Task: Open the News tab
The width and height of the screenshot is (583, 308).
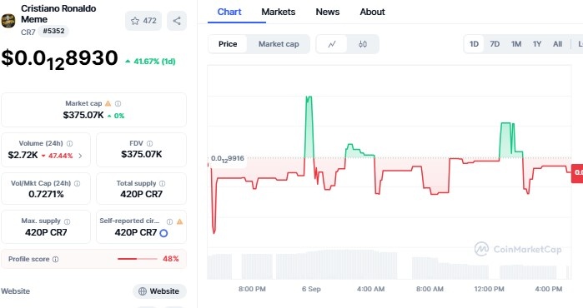Action: pyautogui.click(x=327, y=12)
